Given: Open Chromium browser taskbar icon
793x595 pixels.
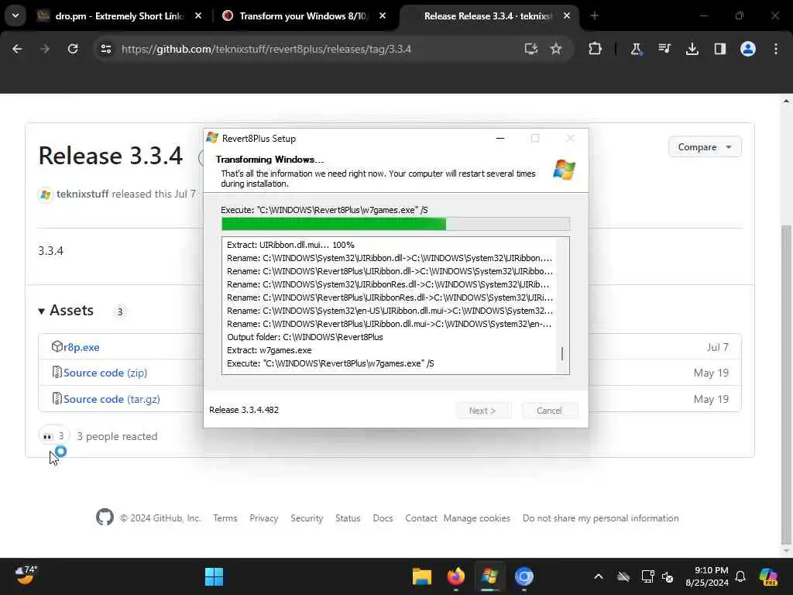Looking at the screenshot, I should [524, 576].
